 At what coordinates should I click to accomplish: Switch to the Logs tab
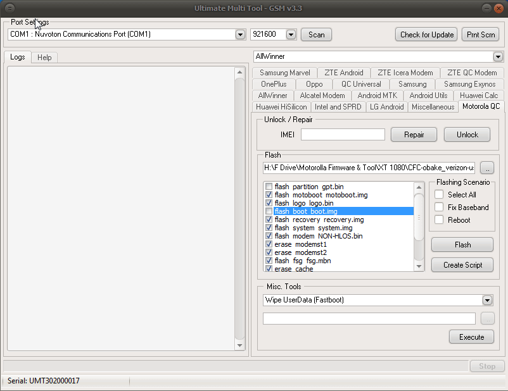point(18,57)
